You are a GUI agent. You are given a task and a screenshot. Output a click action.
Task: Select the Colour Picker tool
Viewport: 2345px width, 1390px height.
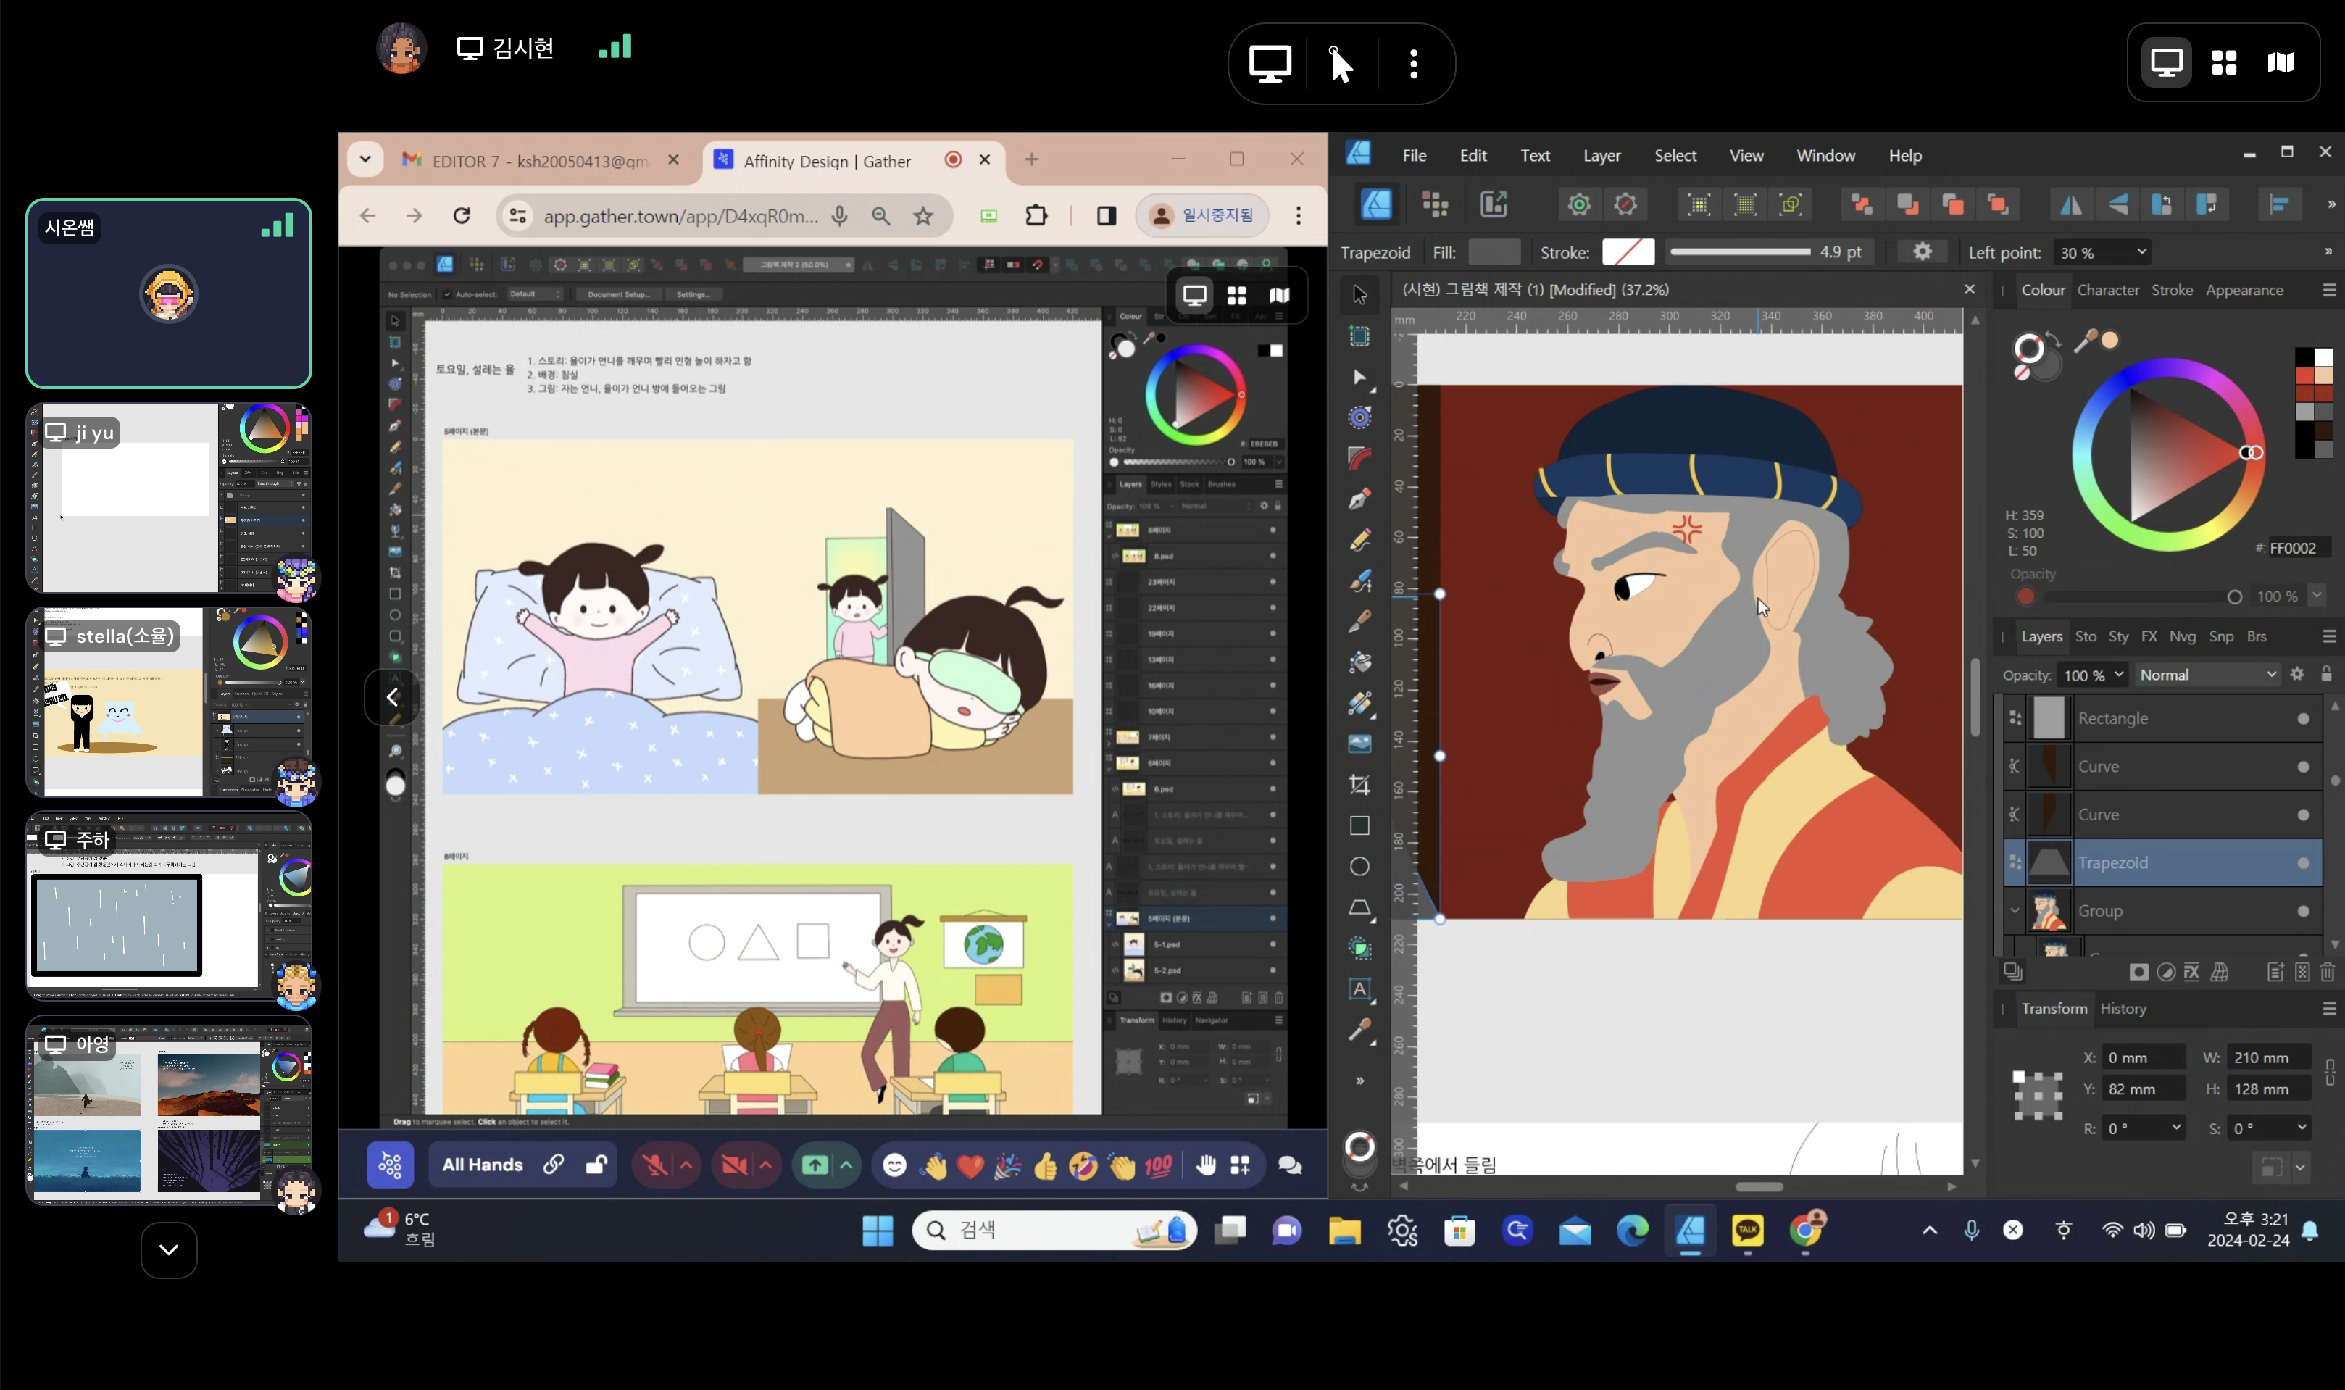(1359, 1031)
